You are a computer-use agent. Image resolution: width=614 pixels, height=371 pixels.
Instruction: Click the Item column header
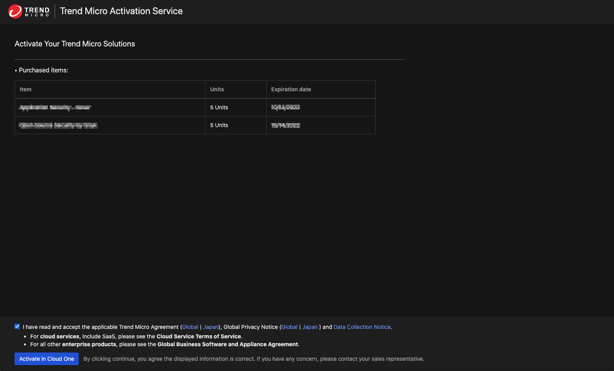coord(26,89)
